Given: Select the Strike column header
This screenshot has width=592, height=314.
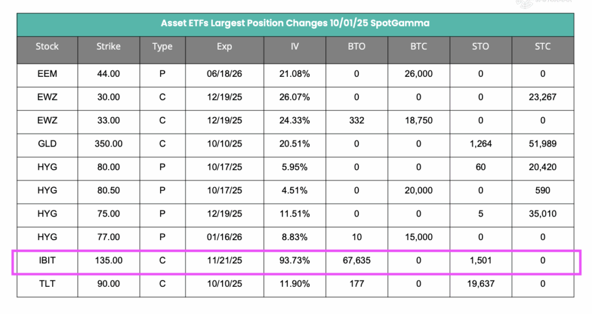Looking at the screenshot, I should click(109, 46).
